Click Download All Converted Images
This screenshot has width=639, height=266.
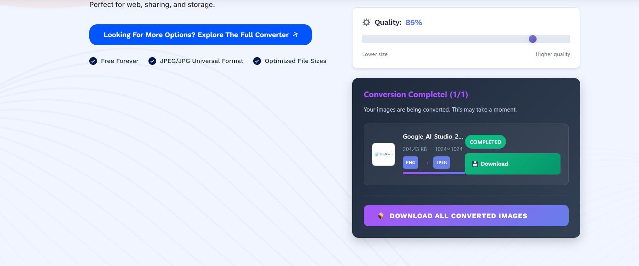click(465, 215)
